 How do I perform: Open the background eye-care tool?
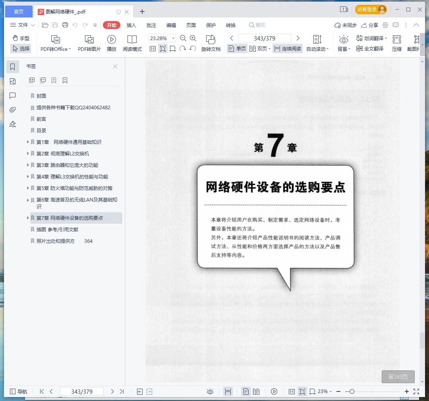pos(344,43)
